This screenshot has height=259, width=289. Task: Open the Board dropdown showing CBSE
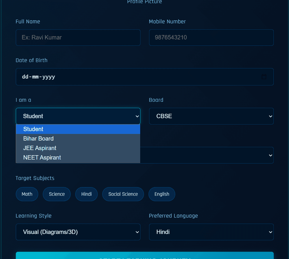(x=211, y=116)
